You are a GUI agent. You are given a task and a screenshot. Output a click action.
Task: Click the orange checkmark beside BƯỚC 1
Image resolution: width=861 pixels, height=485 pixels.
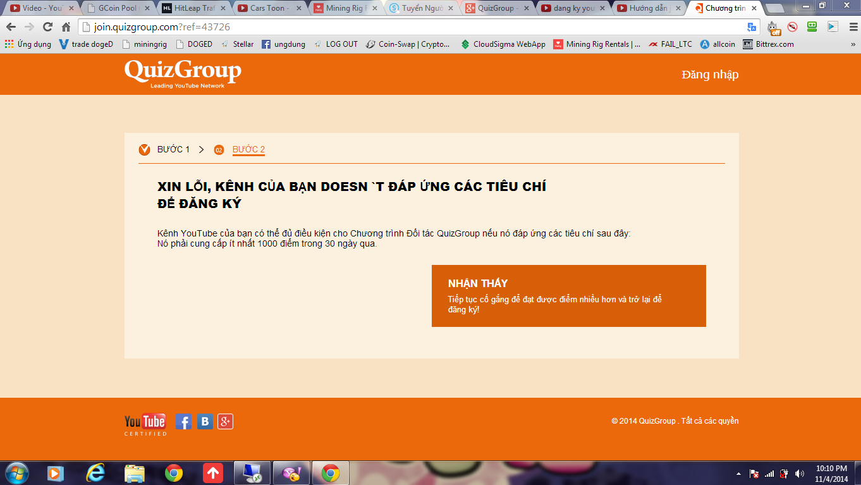(x=145, y=149)
